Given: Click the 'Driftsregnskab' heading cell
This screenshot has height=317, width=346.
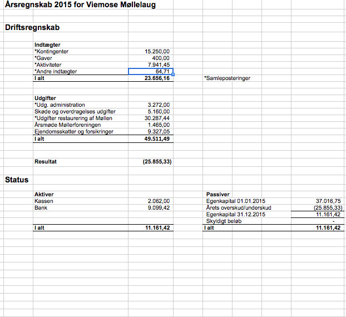Looking at the screenshot, I should 32,27.
